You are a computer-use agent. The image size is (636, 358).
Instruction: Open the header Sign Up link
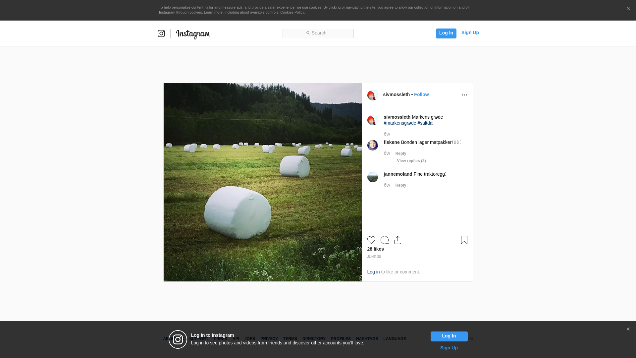(x=470, y=32)
